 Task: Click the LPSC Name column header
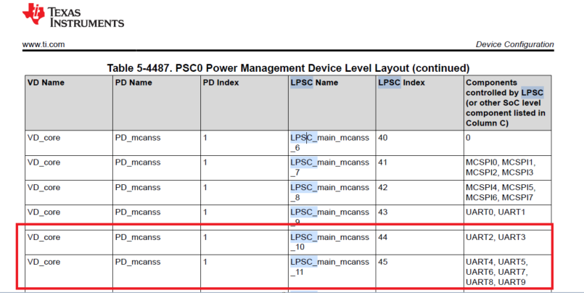pyautogui.click(x=314, y=83)
